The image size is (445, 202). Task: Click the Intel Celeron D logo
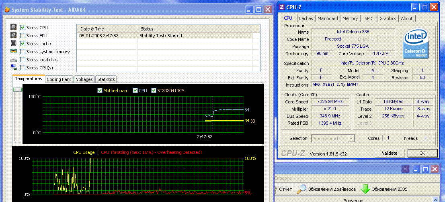pyautogui.click(x=416, y=43)
